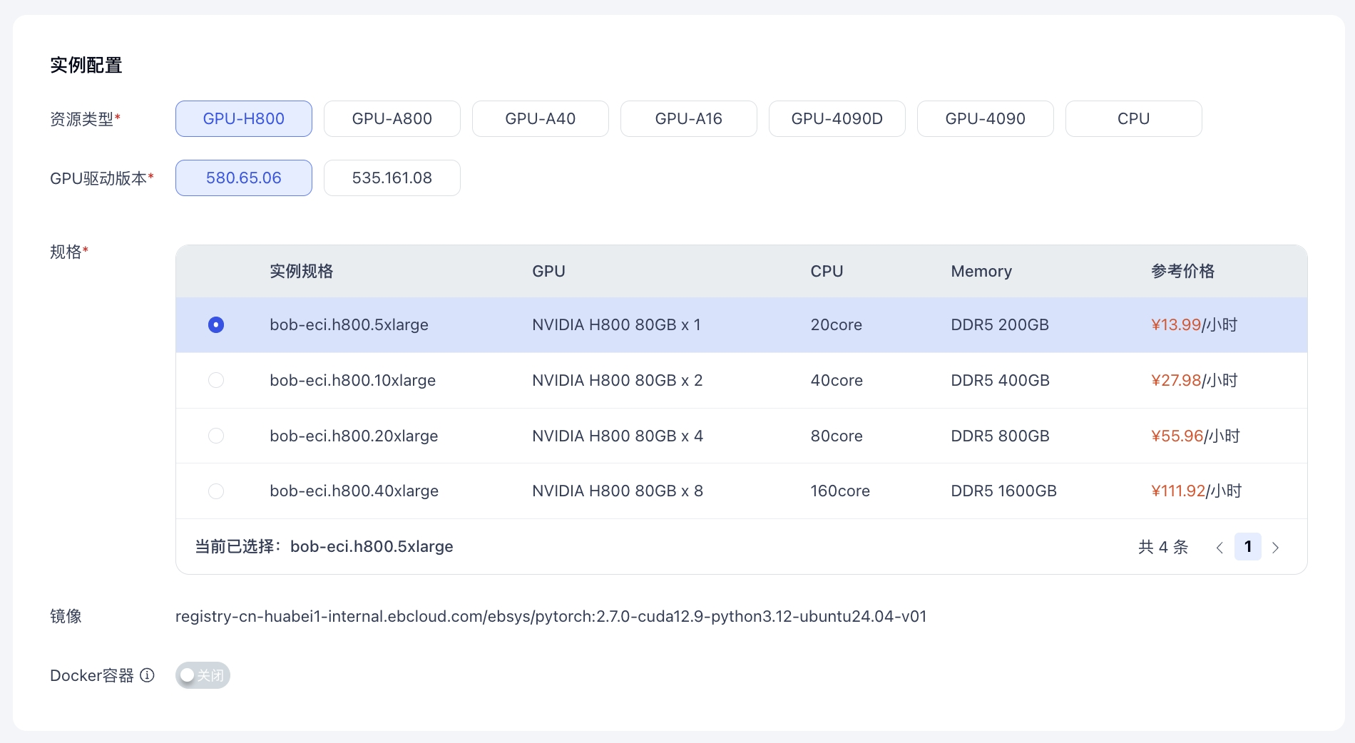This screenshot has width=1355, height=743.
Task: Switch to GPU-A800 resource type
Action: point(392,119)
